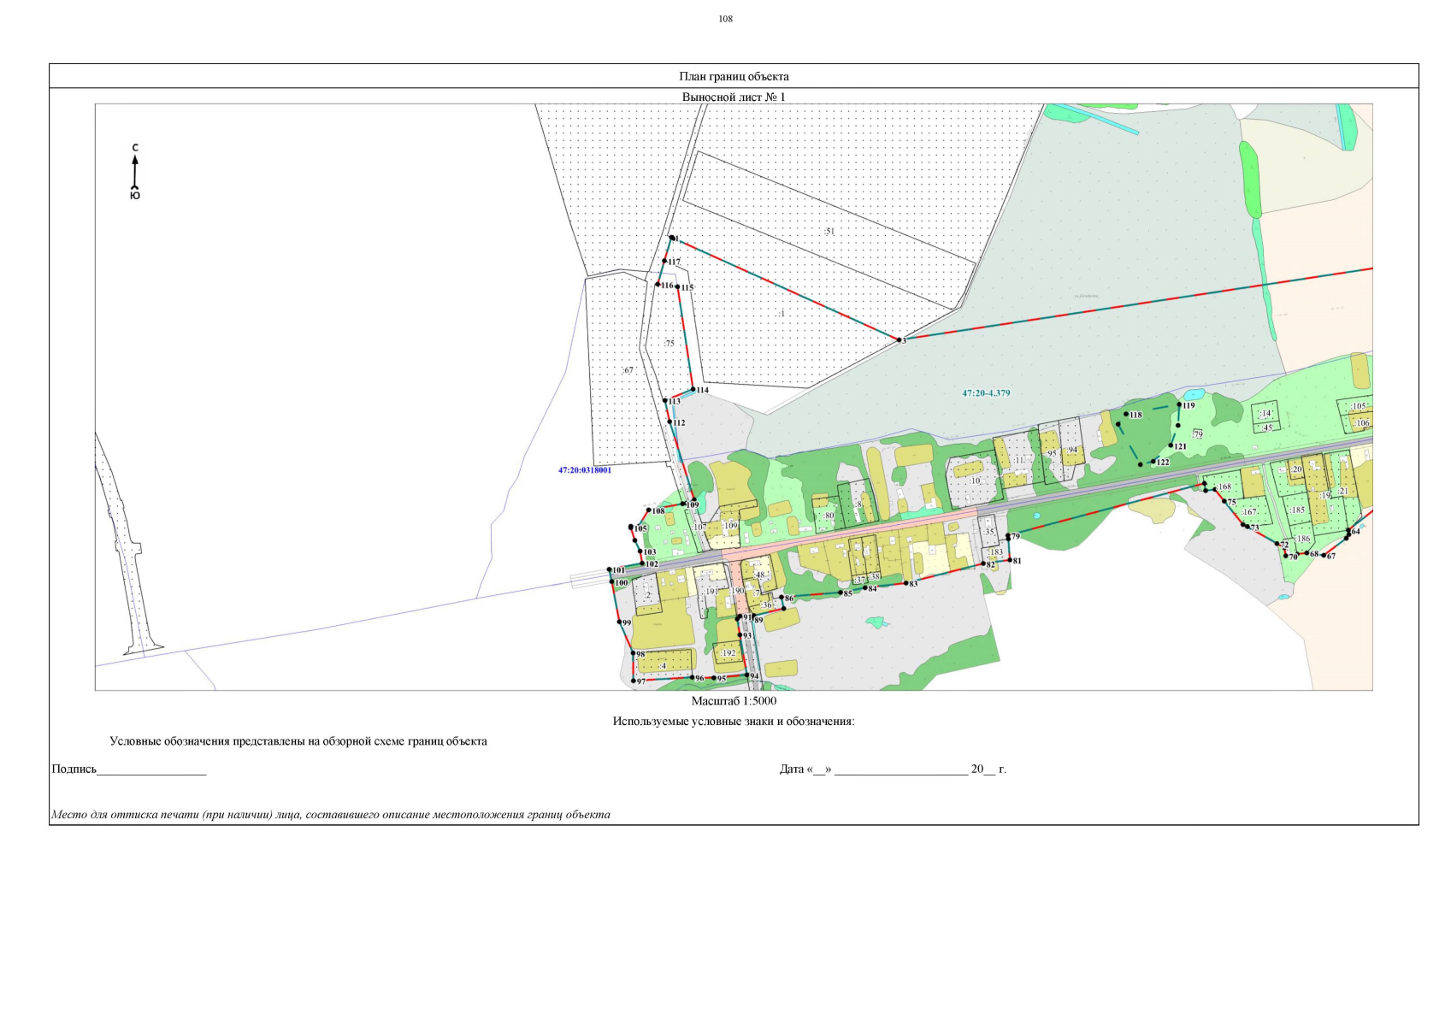Click the 'Подпись' signature line
The width and height of the screenshot is (1451, 1026).
coord(151,769)
